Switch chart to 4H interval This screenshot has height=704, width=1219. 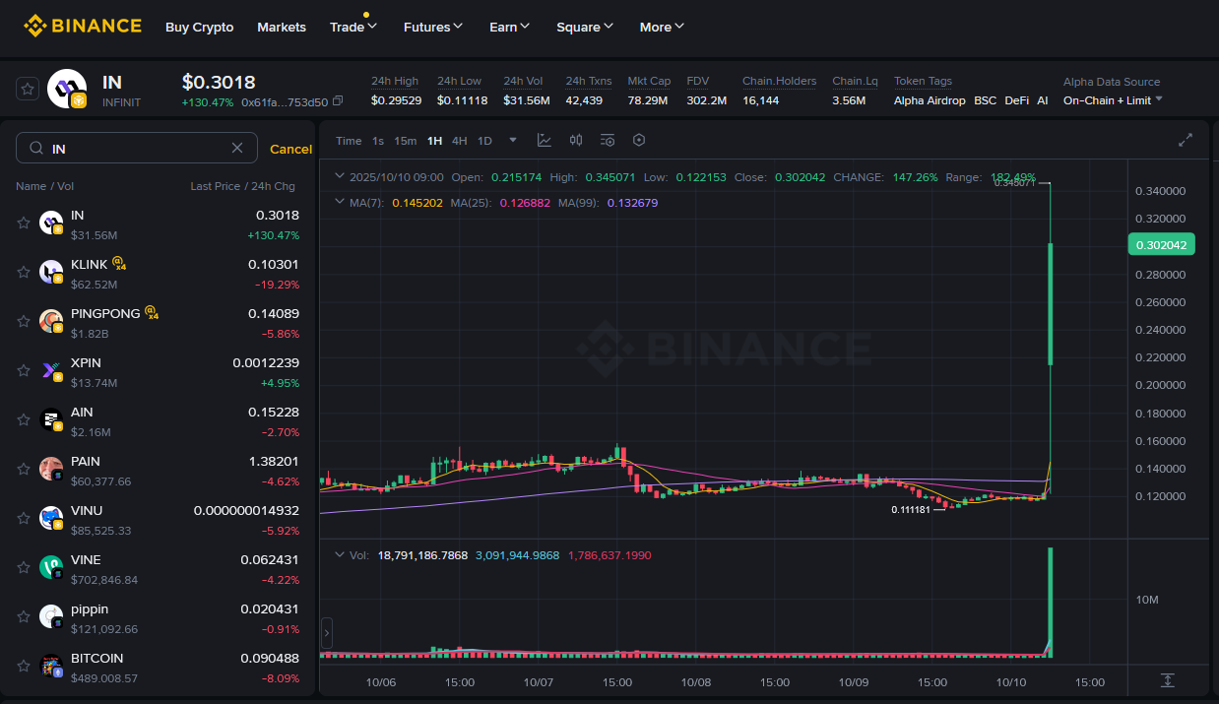[460, 141]
